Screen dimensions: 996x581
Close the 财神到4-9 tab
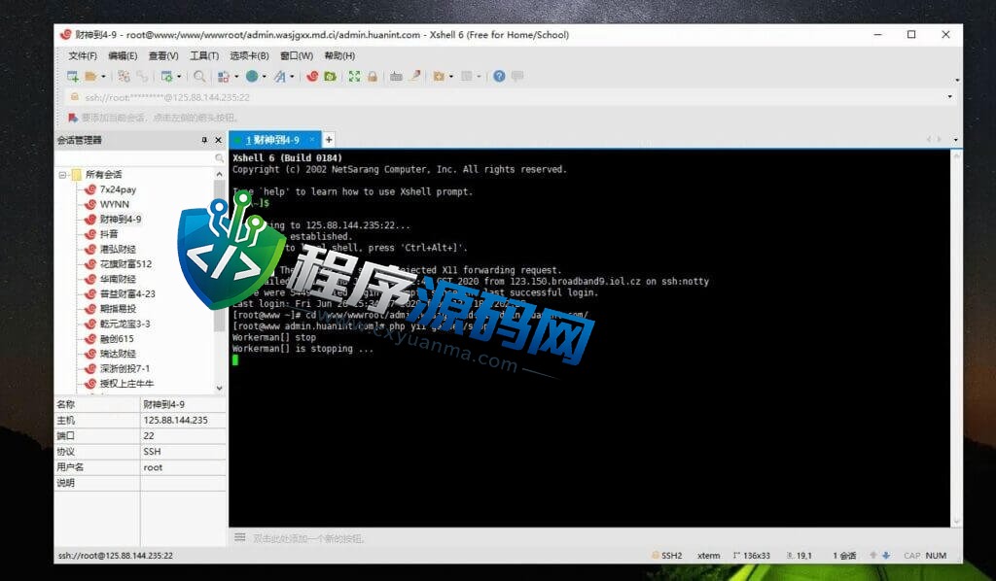[312, 139]
